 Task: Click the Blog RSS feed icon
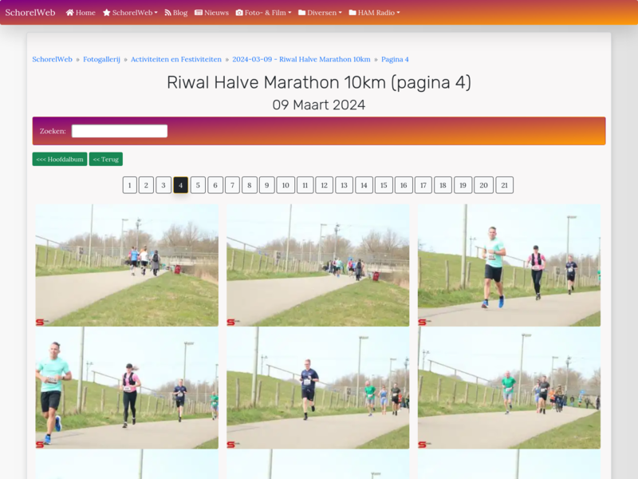(x=167, y=13)
